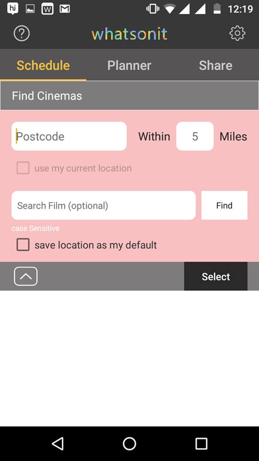The image size is (259, 461).
Task: Tap the image notification icon in status bar
Action: click(x=30, y=9)
